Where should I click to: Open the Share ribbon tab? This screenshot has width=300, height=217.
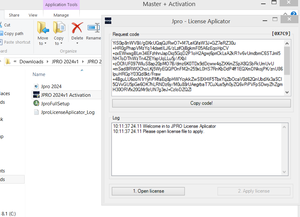[14, 15]
